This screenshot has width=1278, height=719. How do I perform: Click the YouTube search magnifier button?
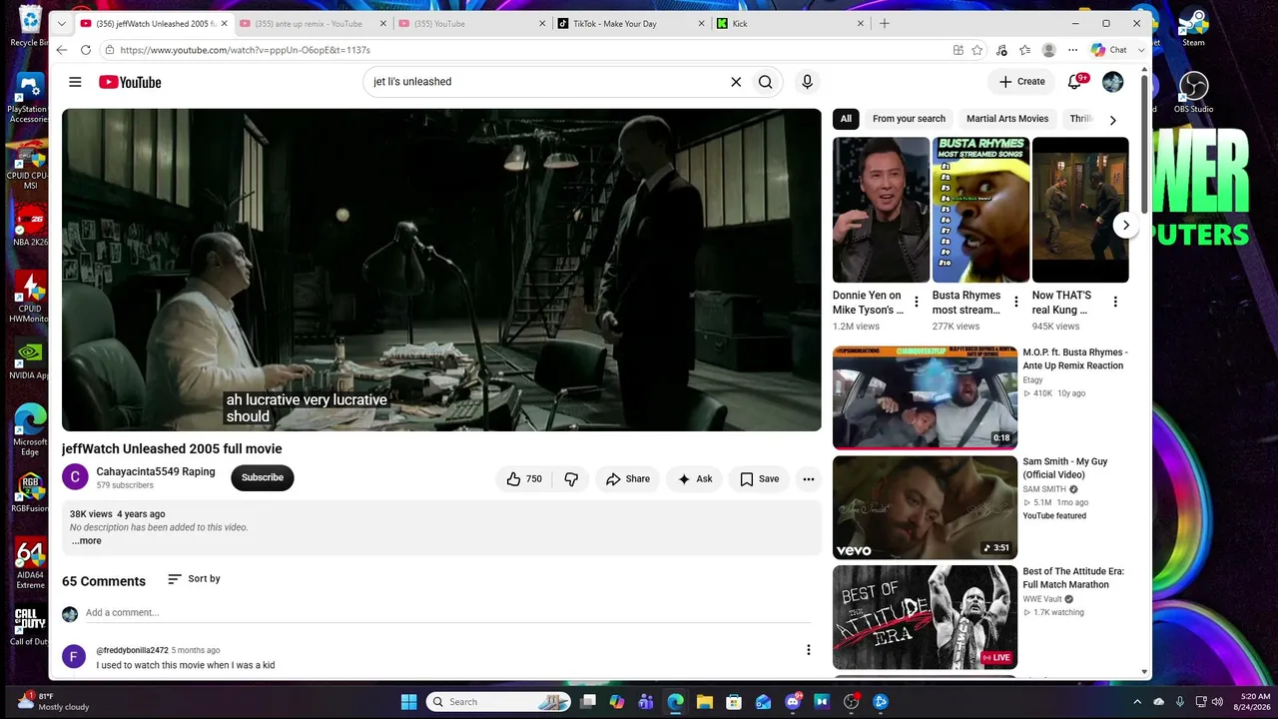(765, 82)
